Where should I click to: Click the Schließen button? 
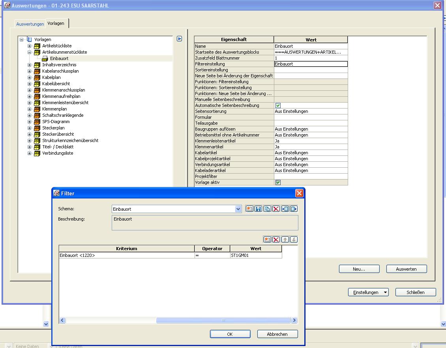(415, 292)
